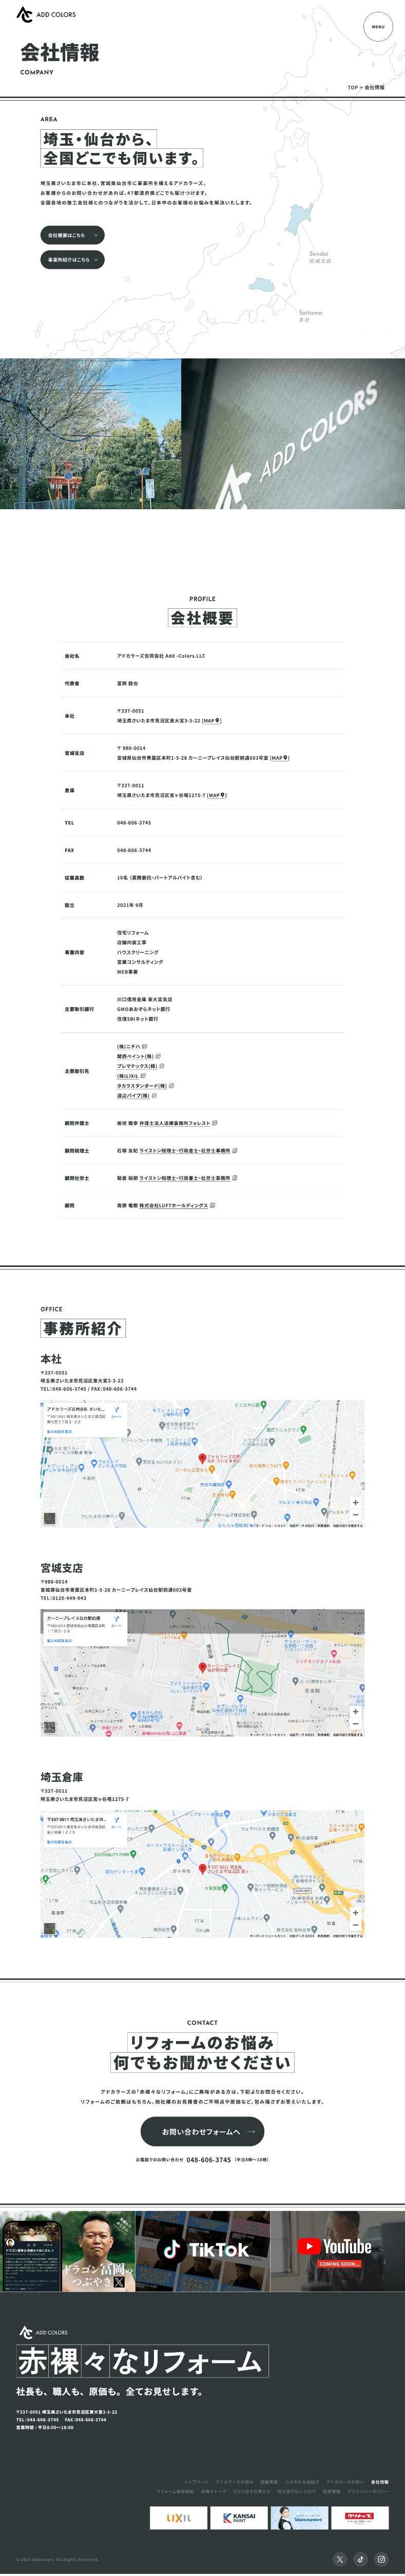The width and height of the screenshot is (405, 2576).
Task: Open the KANSAI PAINT sponsor banner
Action: point(238,2517)
